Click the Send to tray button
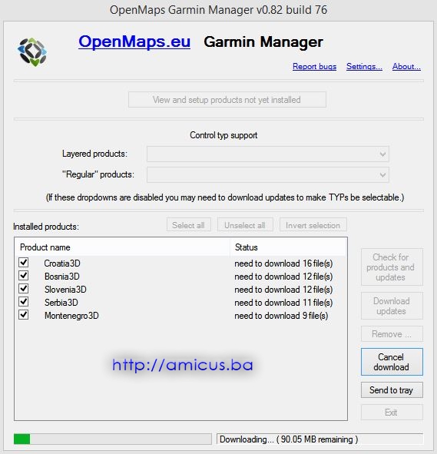This screenshot has height=454, width=437. click(x=392, y=390)
